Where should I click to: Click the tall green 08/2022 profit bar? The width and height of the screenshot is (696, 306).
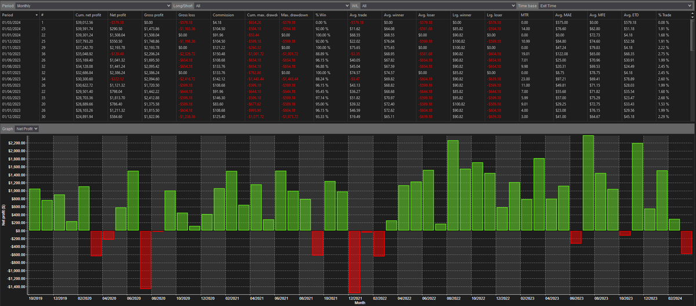pyautogui.click(x=453, y=185)
